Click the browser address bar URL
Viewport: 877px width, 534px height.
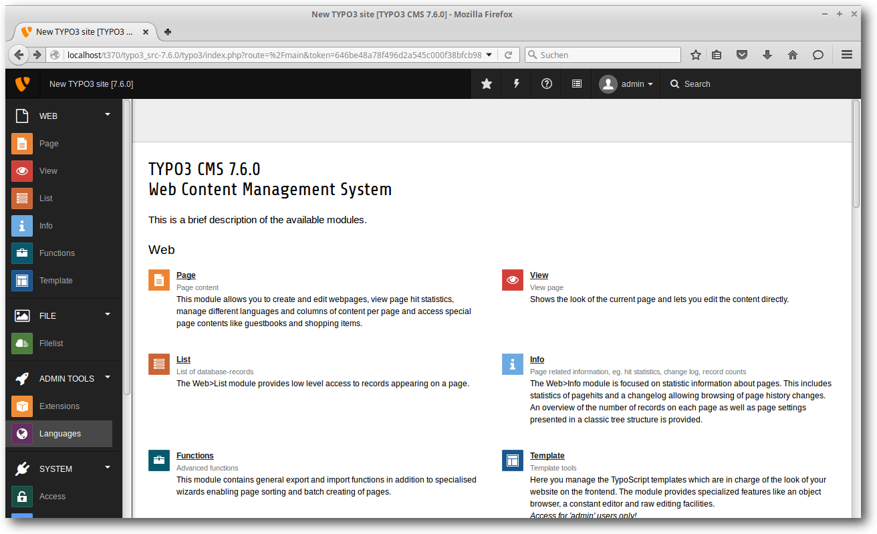[x=274, y=55]
